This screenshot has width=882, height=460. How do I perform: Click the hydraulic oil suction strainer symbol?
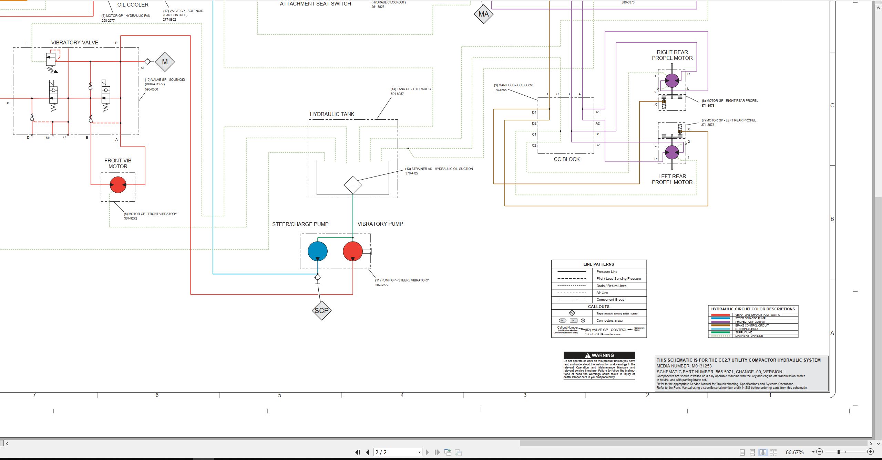(353, 185)
